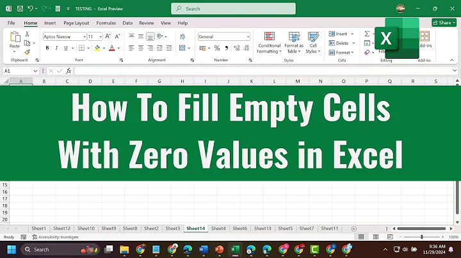Click the formula bar input area

pyautogui.click(x=263, y=71)
